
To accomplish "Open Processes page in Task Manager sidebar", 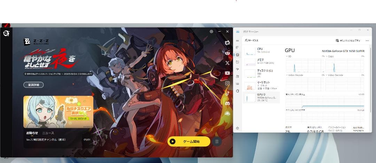I will pos(237,48).
